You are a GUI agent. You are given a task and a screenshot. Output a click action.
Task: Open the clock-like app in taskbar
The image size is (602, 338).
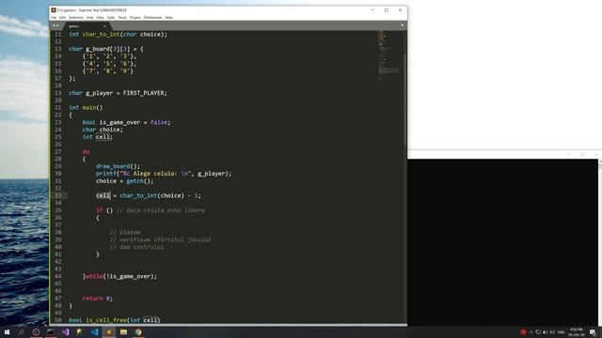(x=36, y=332)
